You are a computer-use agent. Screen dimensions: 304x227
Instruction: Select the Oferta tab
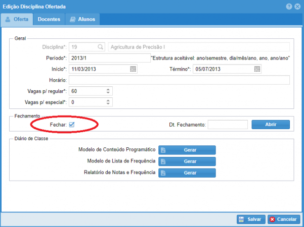[x=17, y=19]
